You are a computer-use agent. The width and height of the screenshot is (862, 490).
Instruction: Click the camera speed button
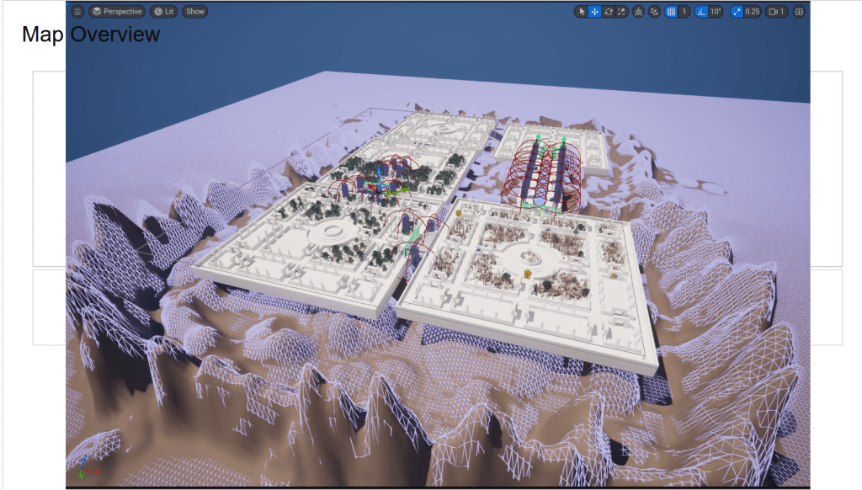click(778, 12)
